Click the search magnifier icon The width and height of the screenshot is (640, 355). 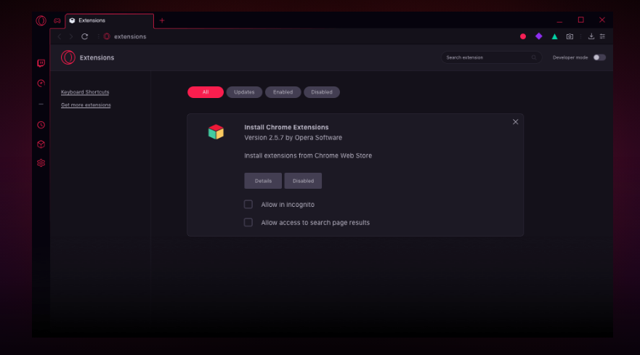coord(534,57)
